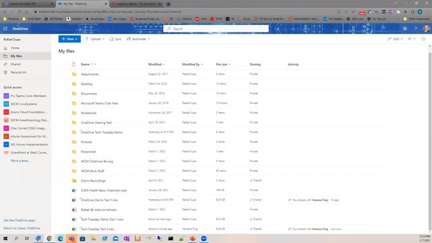Image resolution: width=432 pixels, height=243 pixels.
Task: Open PowerPoint from the taskbar
Action: point(192,238)
